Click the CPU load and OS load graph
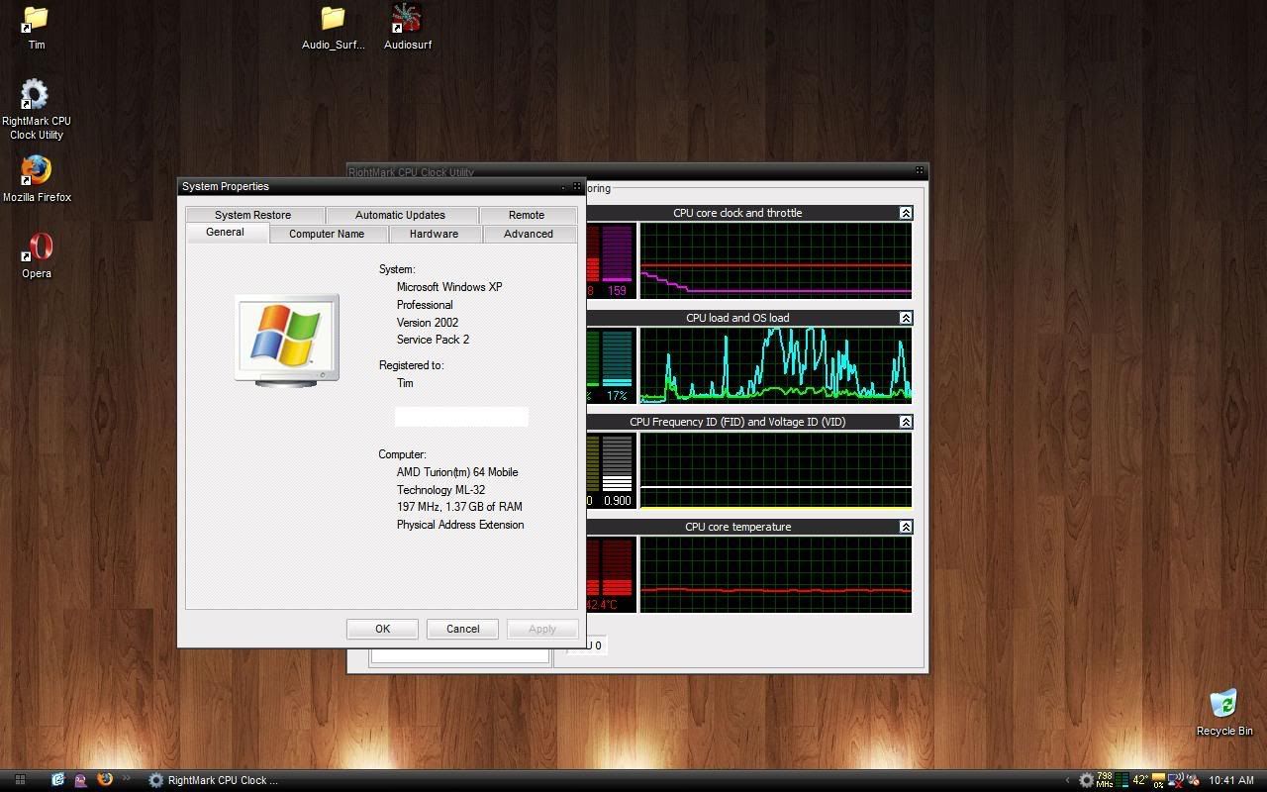The image size is (1267, 792). click(x=775, y=365)
